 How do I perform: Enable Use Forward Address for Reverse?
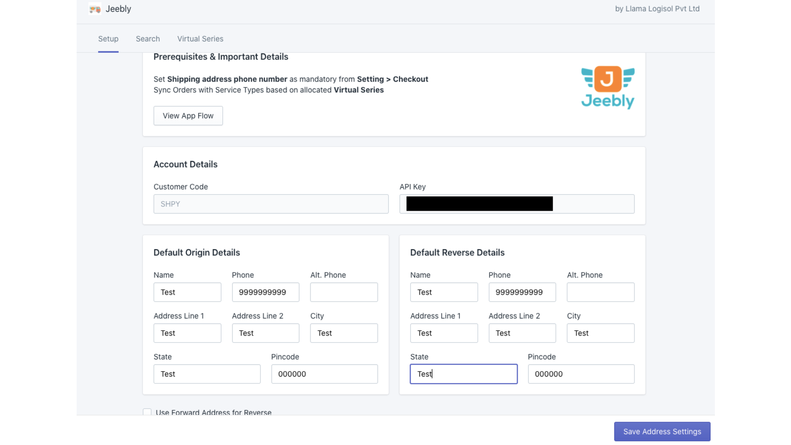coord(147,411)
